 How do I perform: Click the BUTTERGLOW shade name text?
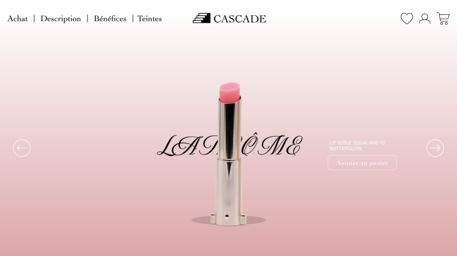point(346,149)
